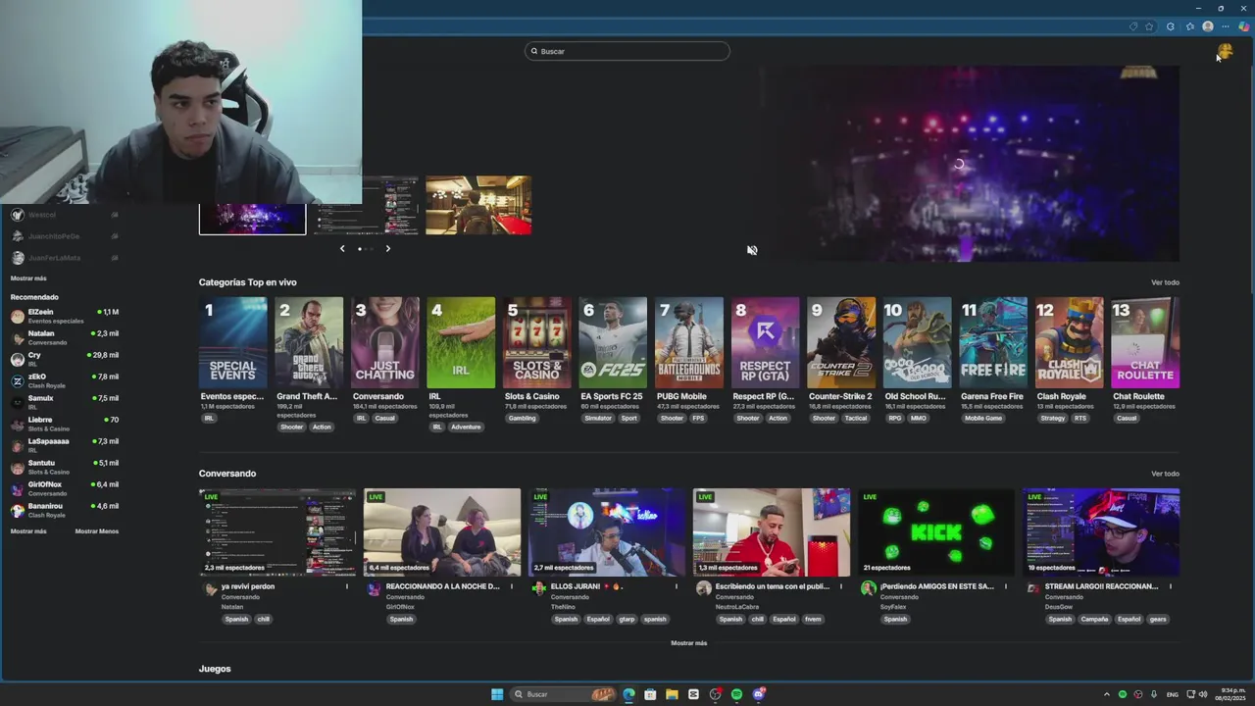
Task: Open NeutroLaCabra channel avatar below stream
Action: tap(703, 588)
